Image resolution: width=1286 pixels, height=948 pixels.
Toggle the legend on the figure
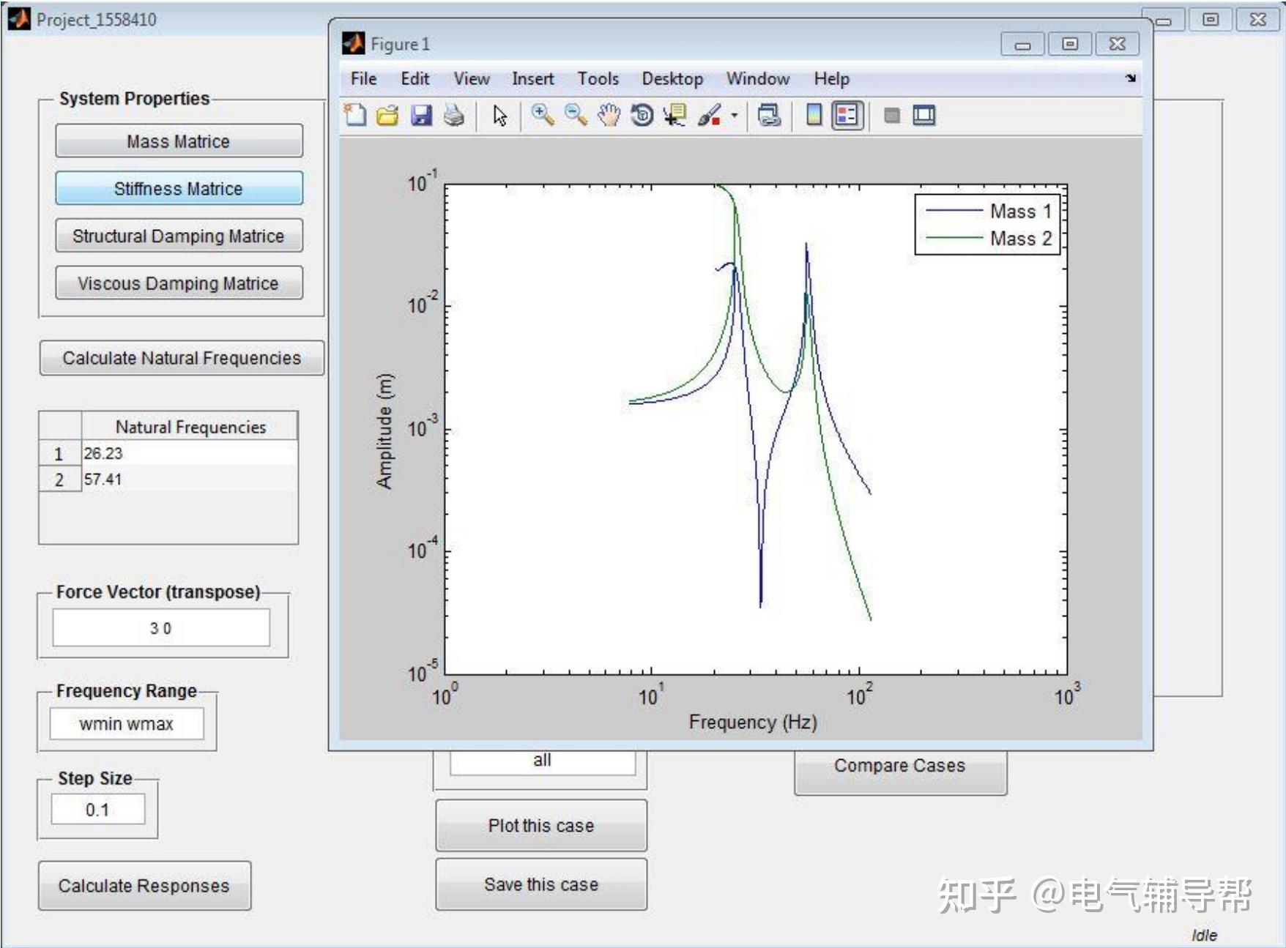coord(848,115)
